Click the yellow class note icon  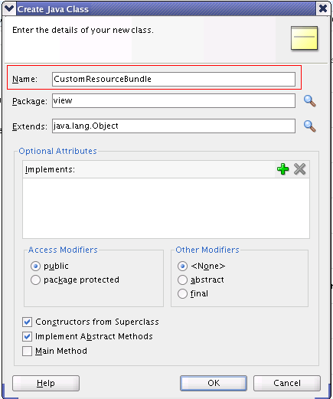coord(304,38)
